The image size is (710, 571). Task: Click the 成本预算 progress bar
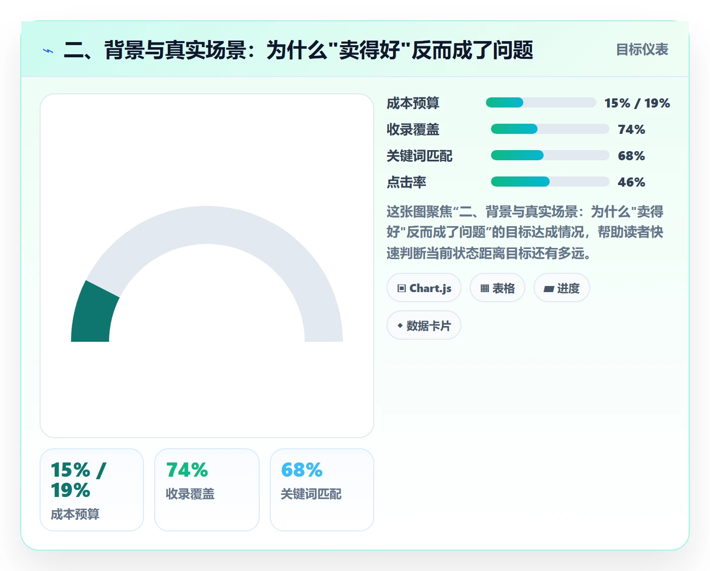(x=541, y=103)
